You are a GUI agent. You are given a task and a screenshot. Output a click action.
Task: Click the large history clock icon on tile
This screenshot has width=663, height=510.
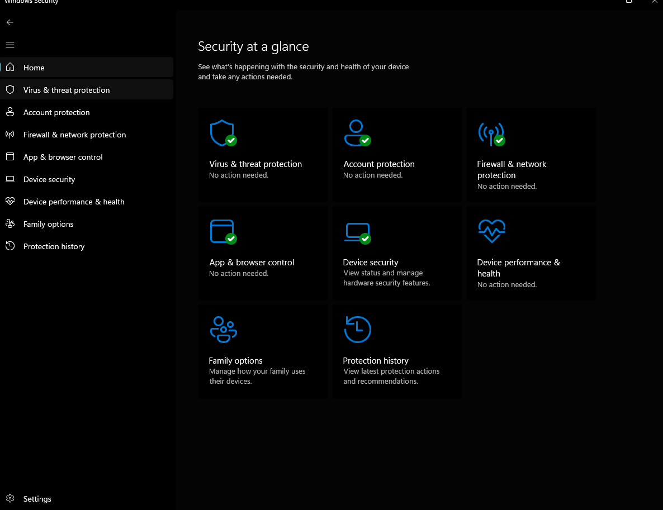pyautogui.click(x=358, y=329)
